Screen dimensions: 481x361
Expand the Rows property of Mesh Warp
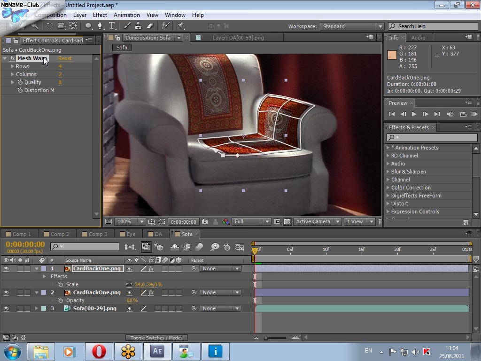(12, 66)
